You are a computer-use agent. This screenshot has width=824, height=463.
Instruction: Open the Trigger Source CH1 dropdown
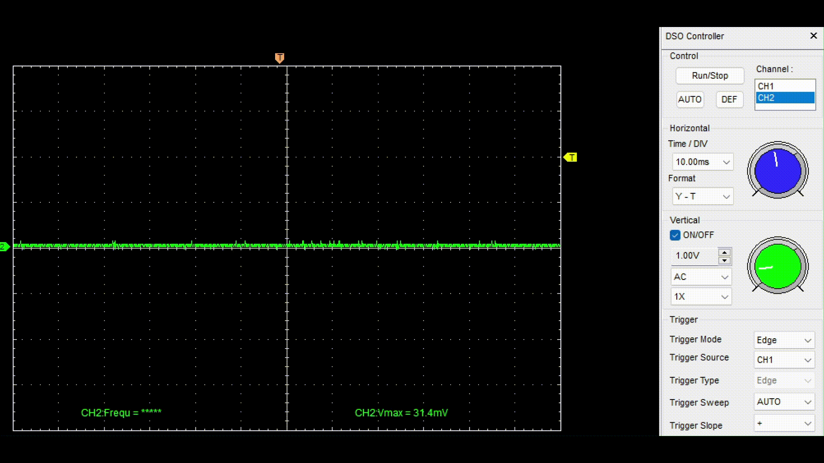tap(784, 360)
